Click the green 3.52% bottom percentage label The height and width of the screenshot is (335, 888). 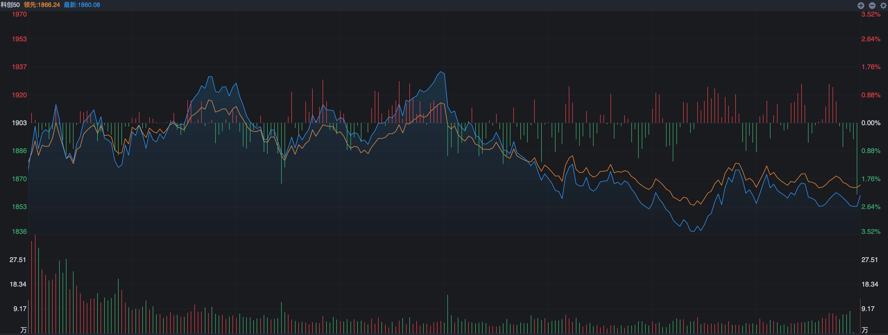click(871, 231)
